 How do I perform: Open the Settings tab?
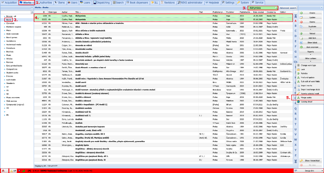click(x=228, y=3)
